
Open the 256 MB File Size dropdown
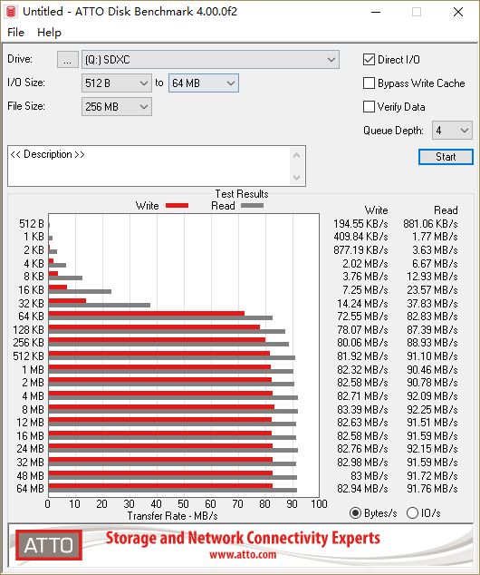[117, 107]
